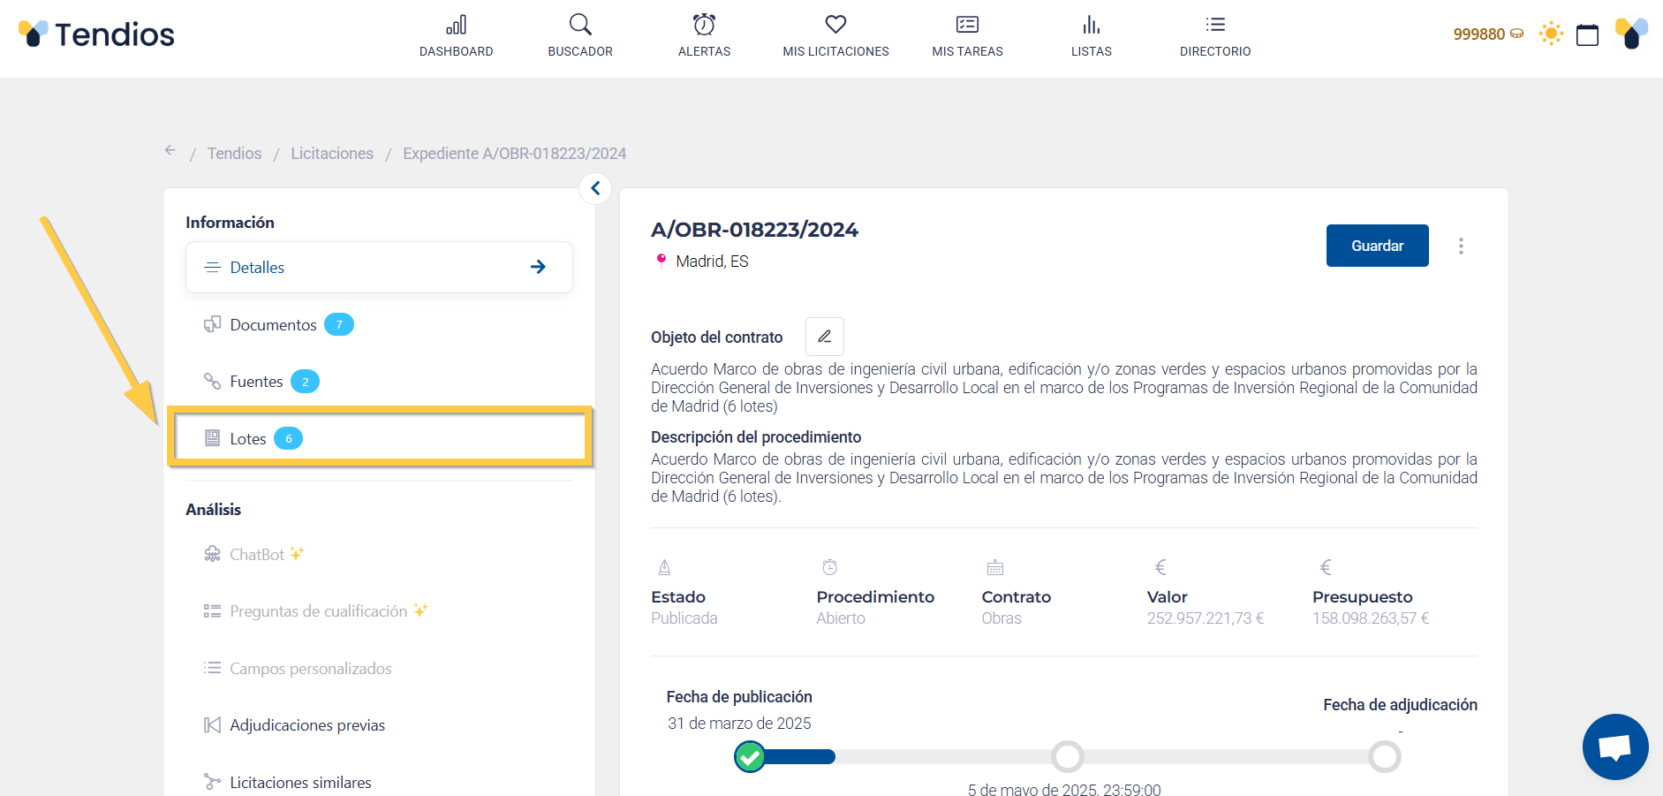Go to Mis Tareas section
This screenshot has width=1663, height=796.
967,36
